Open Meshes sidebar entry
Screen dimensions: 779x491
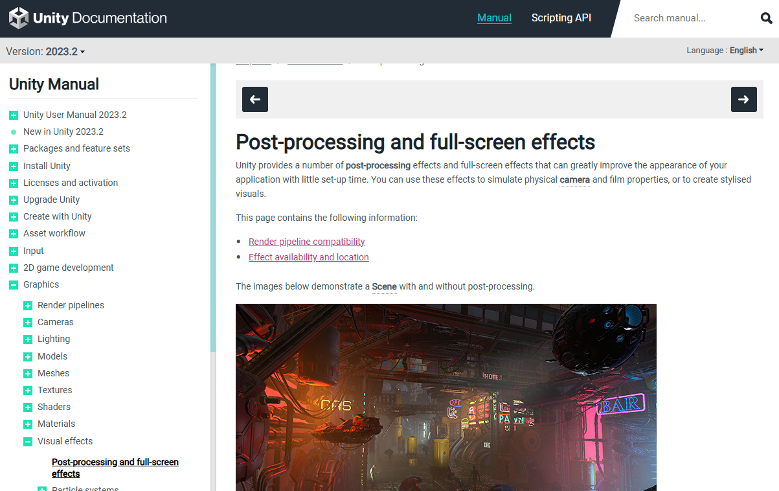click(53, 373)
